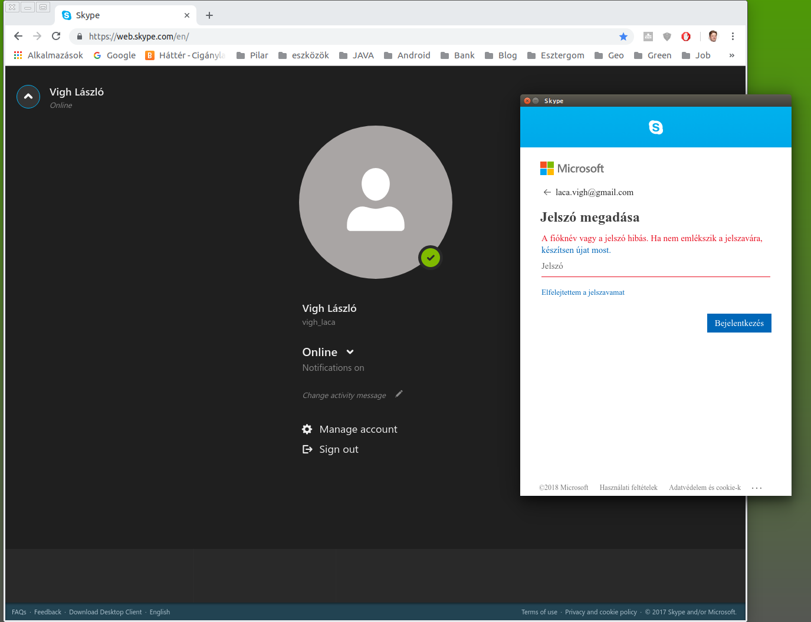Viewport: 811px width, 622px height.
Task: Change language via English link
Action: (160, 612)
